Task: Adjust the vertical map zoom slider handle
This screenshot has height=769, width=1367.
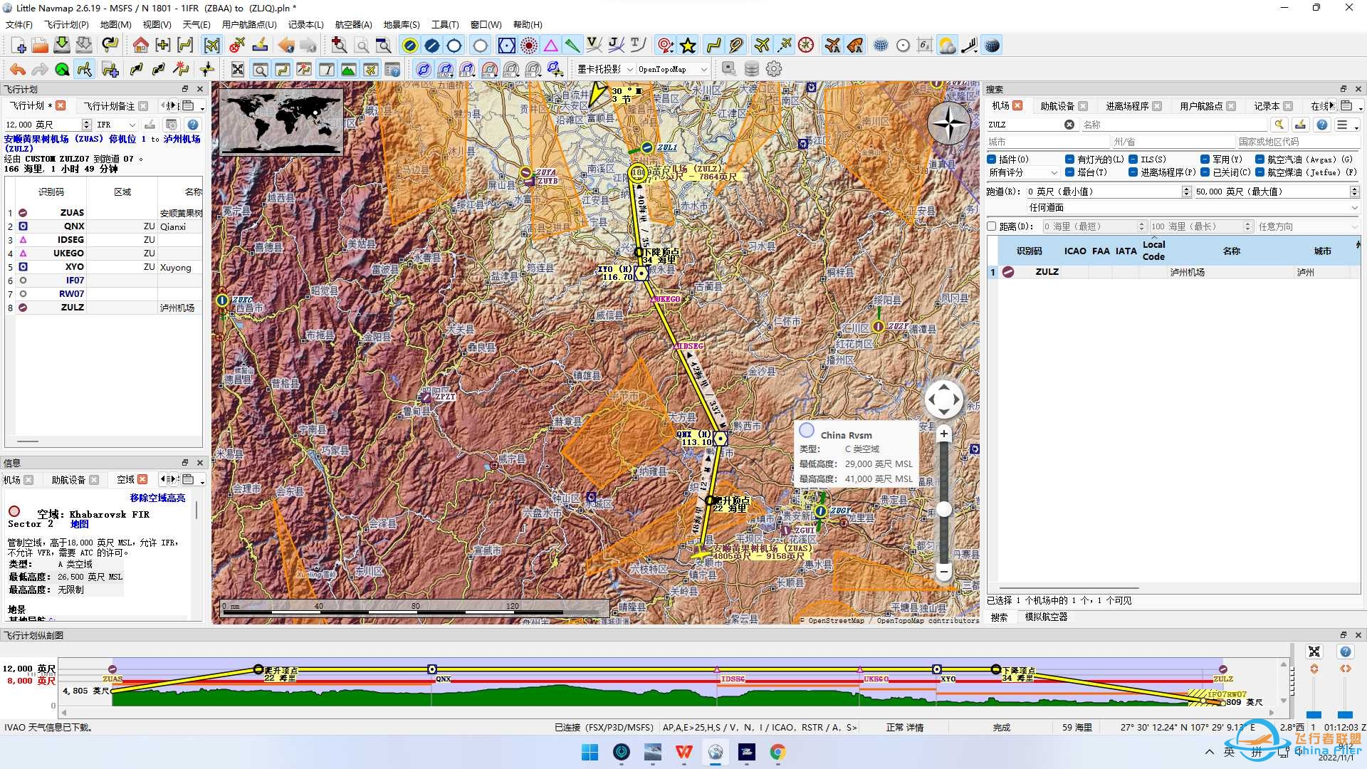Action: pyautogui.click(x=943, y=509)
